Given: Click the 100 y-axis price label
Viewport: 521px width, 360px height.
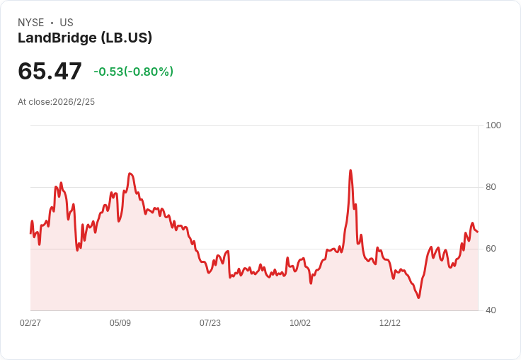Looking at the screenshot, I should point(493,125).
